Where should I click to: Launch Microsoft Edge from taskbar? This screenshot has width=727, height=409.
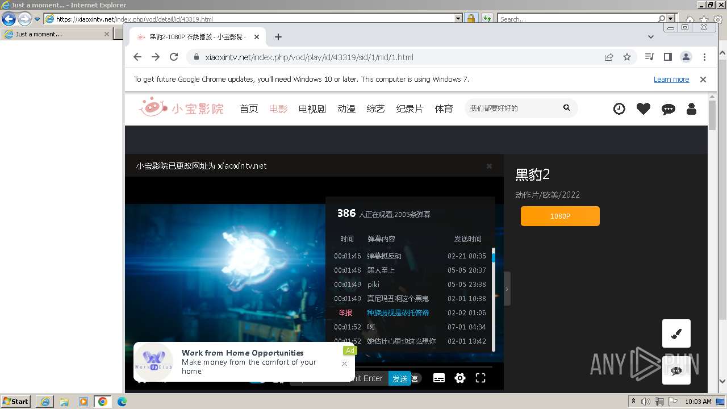tap(122, 402)
